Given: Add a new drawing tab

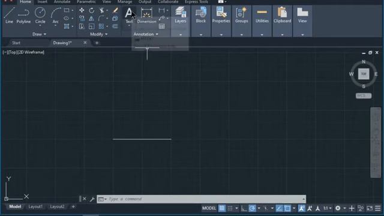Looking at the screenshot, I should [x=97, y=43].
